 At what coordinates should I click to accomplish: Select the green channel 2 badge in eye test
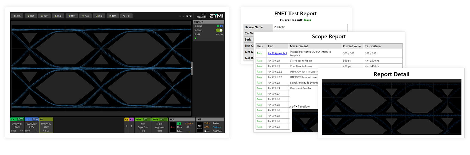pos(218,26)
